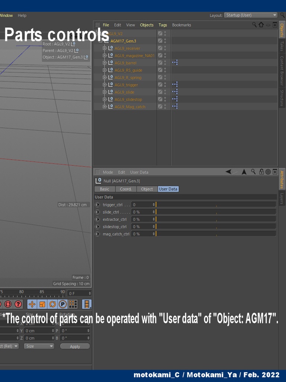
Task: Toggle keyframe circle for trigger_ctrl
Action: [x=98, y=205]
